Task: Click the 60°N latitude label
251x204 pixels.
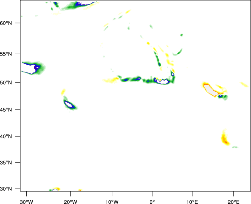Action: click(6, 23)
